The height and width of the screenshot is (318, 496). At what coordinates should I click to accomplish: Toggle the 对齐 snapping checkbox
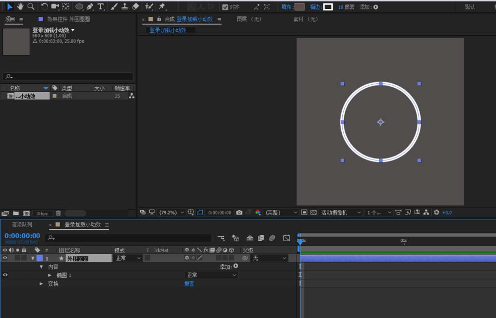(x=225, y=7)
